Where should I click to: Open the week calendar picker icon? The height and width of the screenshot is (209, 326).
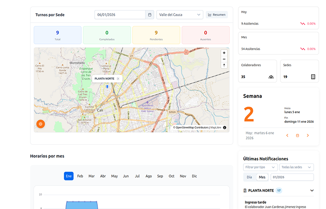[298, 135]
